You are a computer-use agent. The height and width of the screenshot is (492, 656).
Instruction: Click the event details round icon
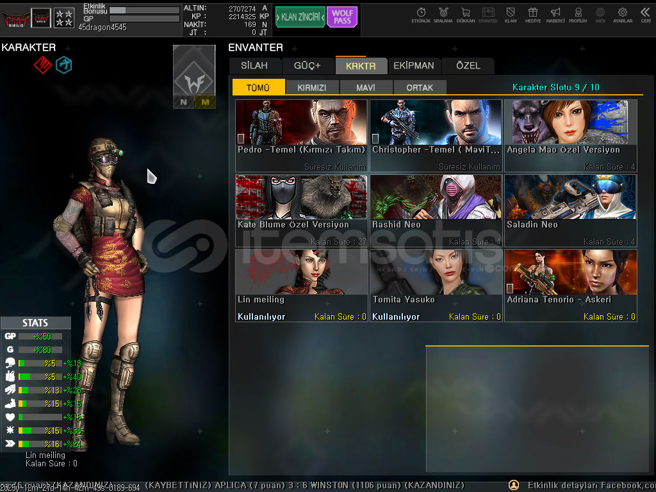514,485
